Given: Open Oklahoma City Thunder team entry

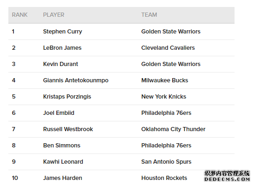Looking at the screenshot, I should tap(174, 129).
